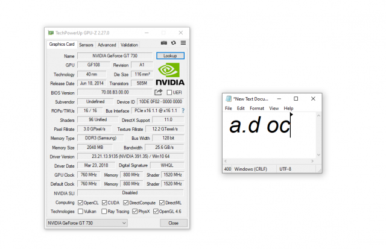386x249 pixels.
Task: Switch to the Advanced tab
Action: [107, 45]
